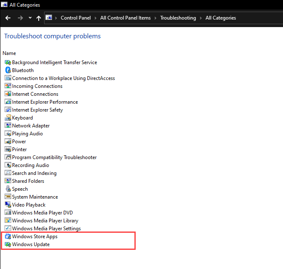Image resolution: width=283 pixels, height=269 pixels.
Task: Click the Speech microphone icon
Action: pos(8,189)
